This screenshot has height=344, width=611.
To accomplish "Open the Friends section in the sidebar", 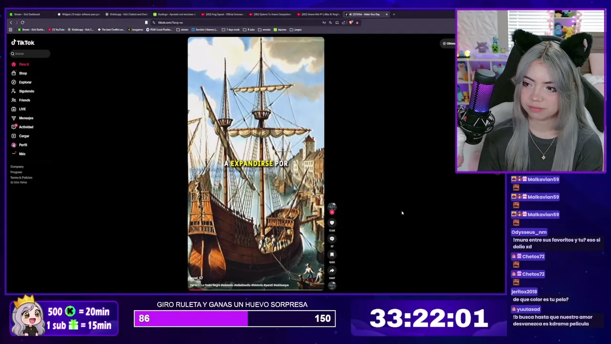I will [x=21, y=100].
